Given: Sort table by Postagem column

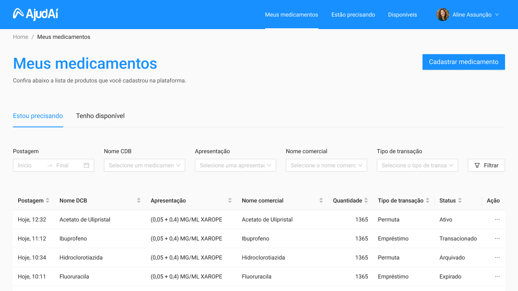Looking at the screenshot, I should point(48,200).
